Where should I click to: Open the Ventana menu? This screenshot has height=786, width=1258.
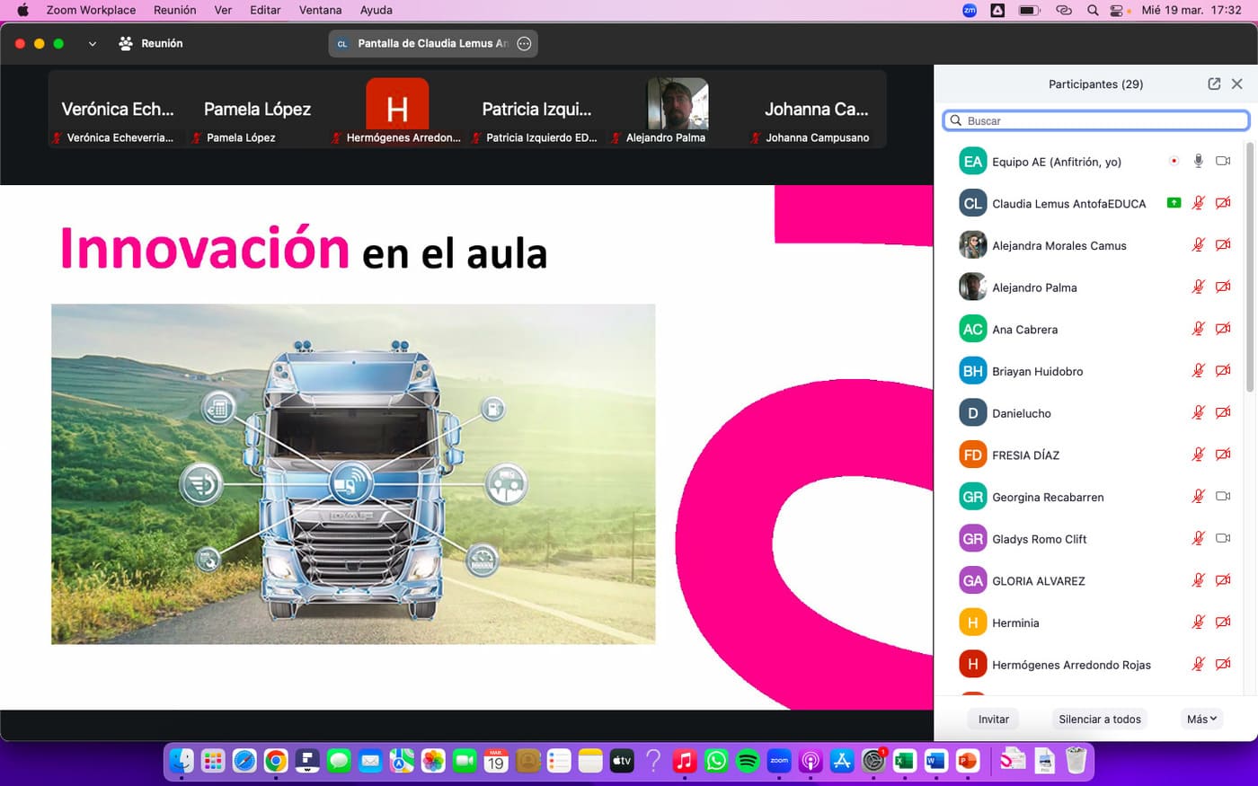(x=320, y=10)
